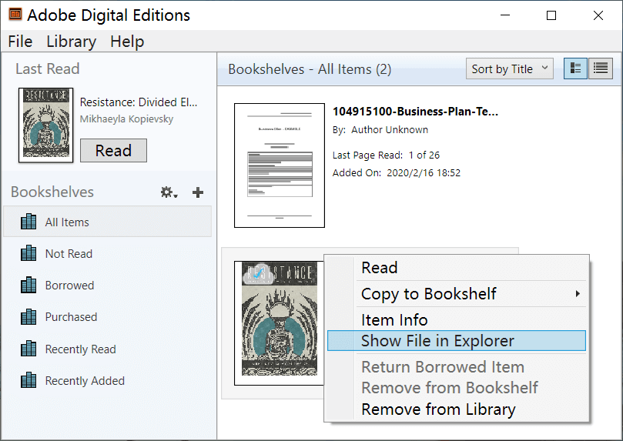Click the Read button under Last Read

tap(113, 150)
